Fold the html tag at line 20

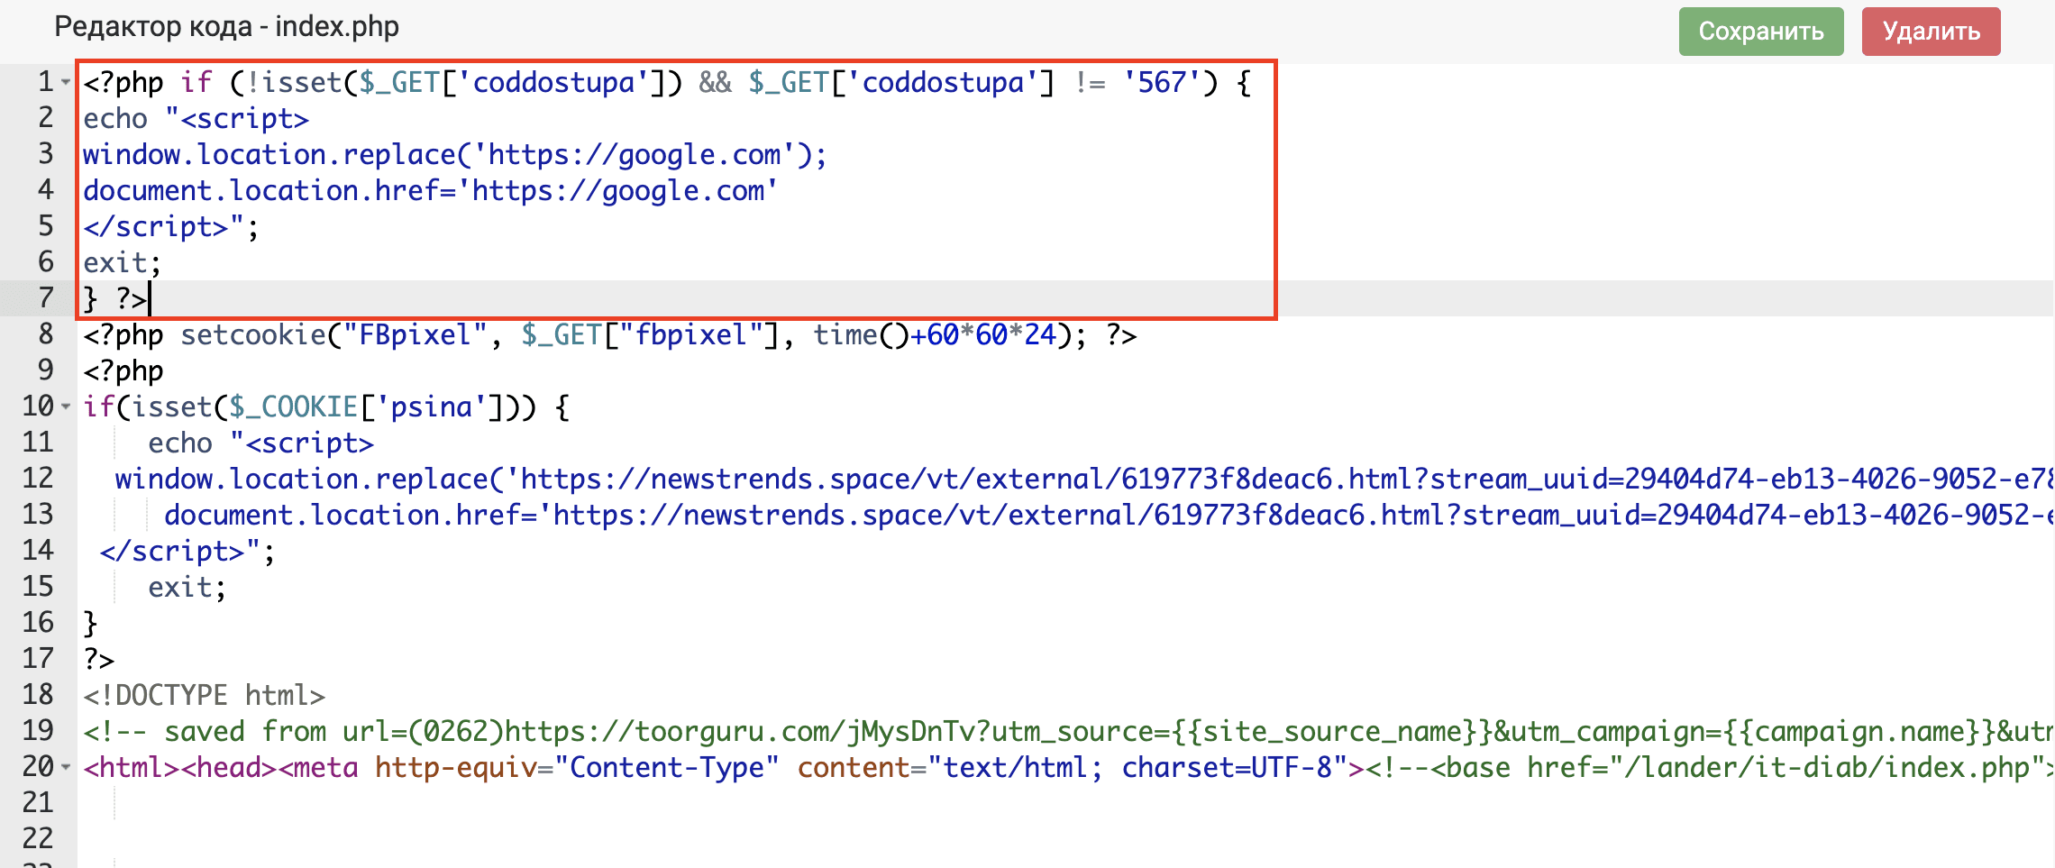pos(66,768)
